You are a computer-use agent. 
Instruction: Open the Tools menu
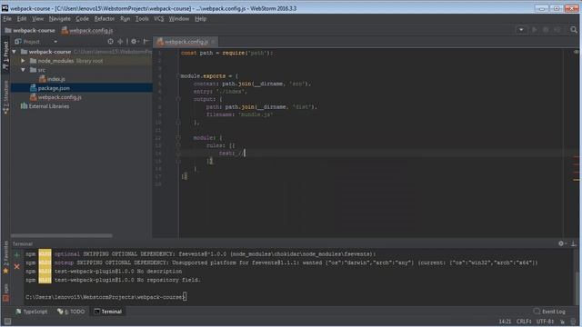click(x=142, y=18)
